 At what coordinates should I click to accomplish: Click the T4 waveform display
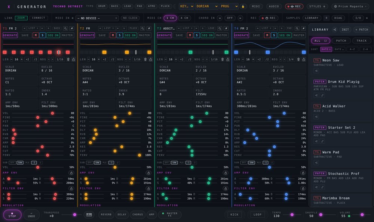(x=270, y=44)
